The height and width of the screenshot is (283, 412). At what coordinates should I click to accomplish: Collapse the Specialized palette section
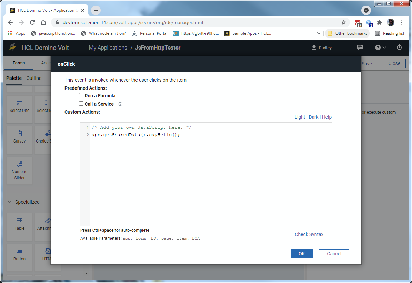pyautogui.click(x=9, y=202)
